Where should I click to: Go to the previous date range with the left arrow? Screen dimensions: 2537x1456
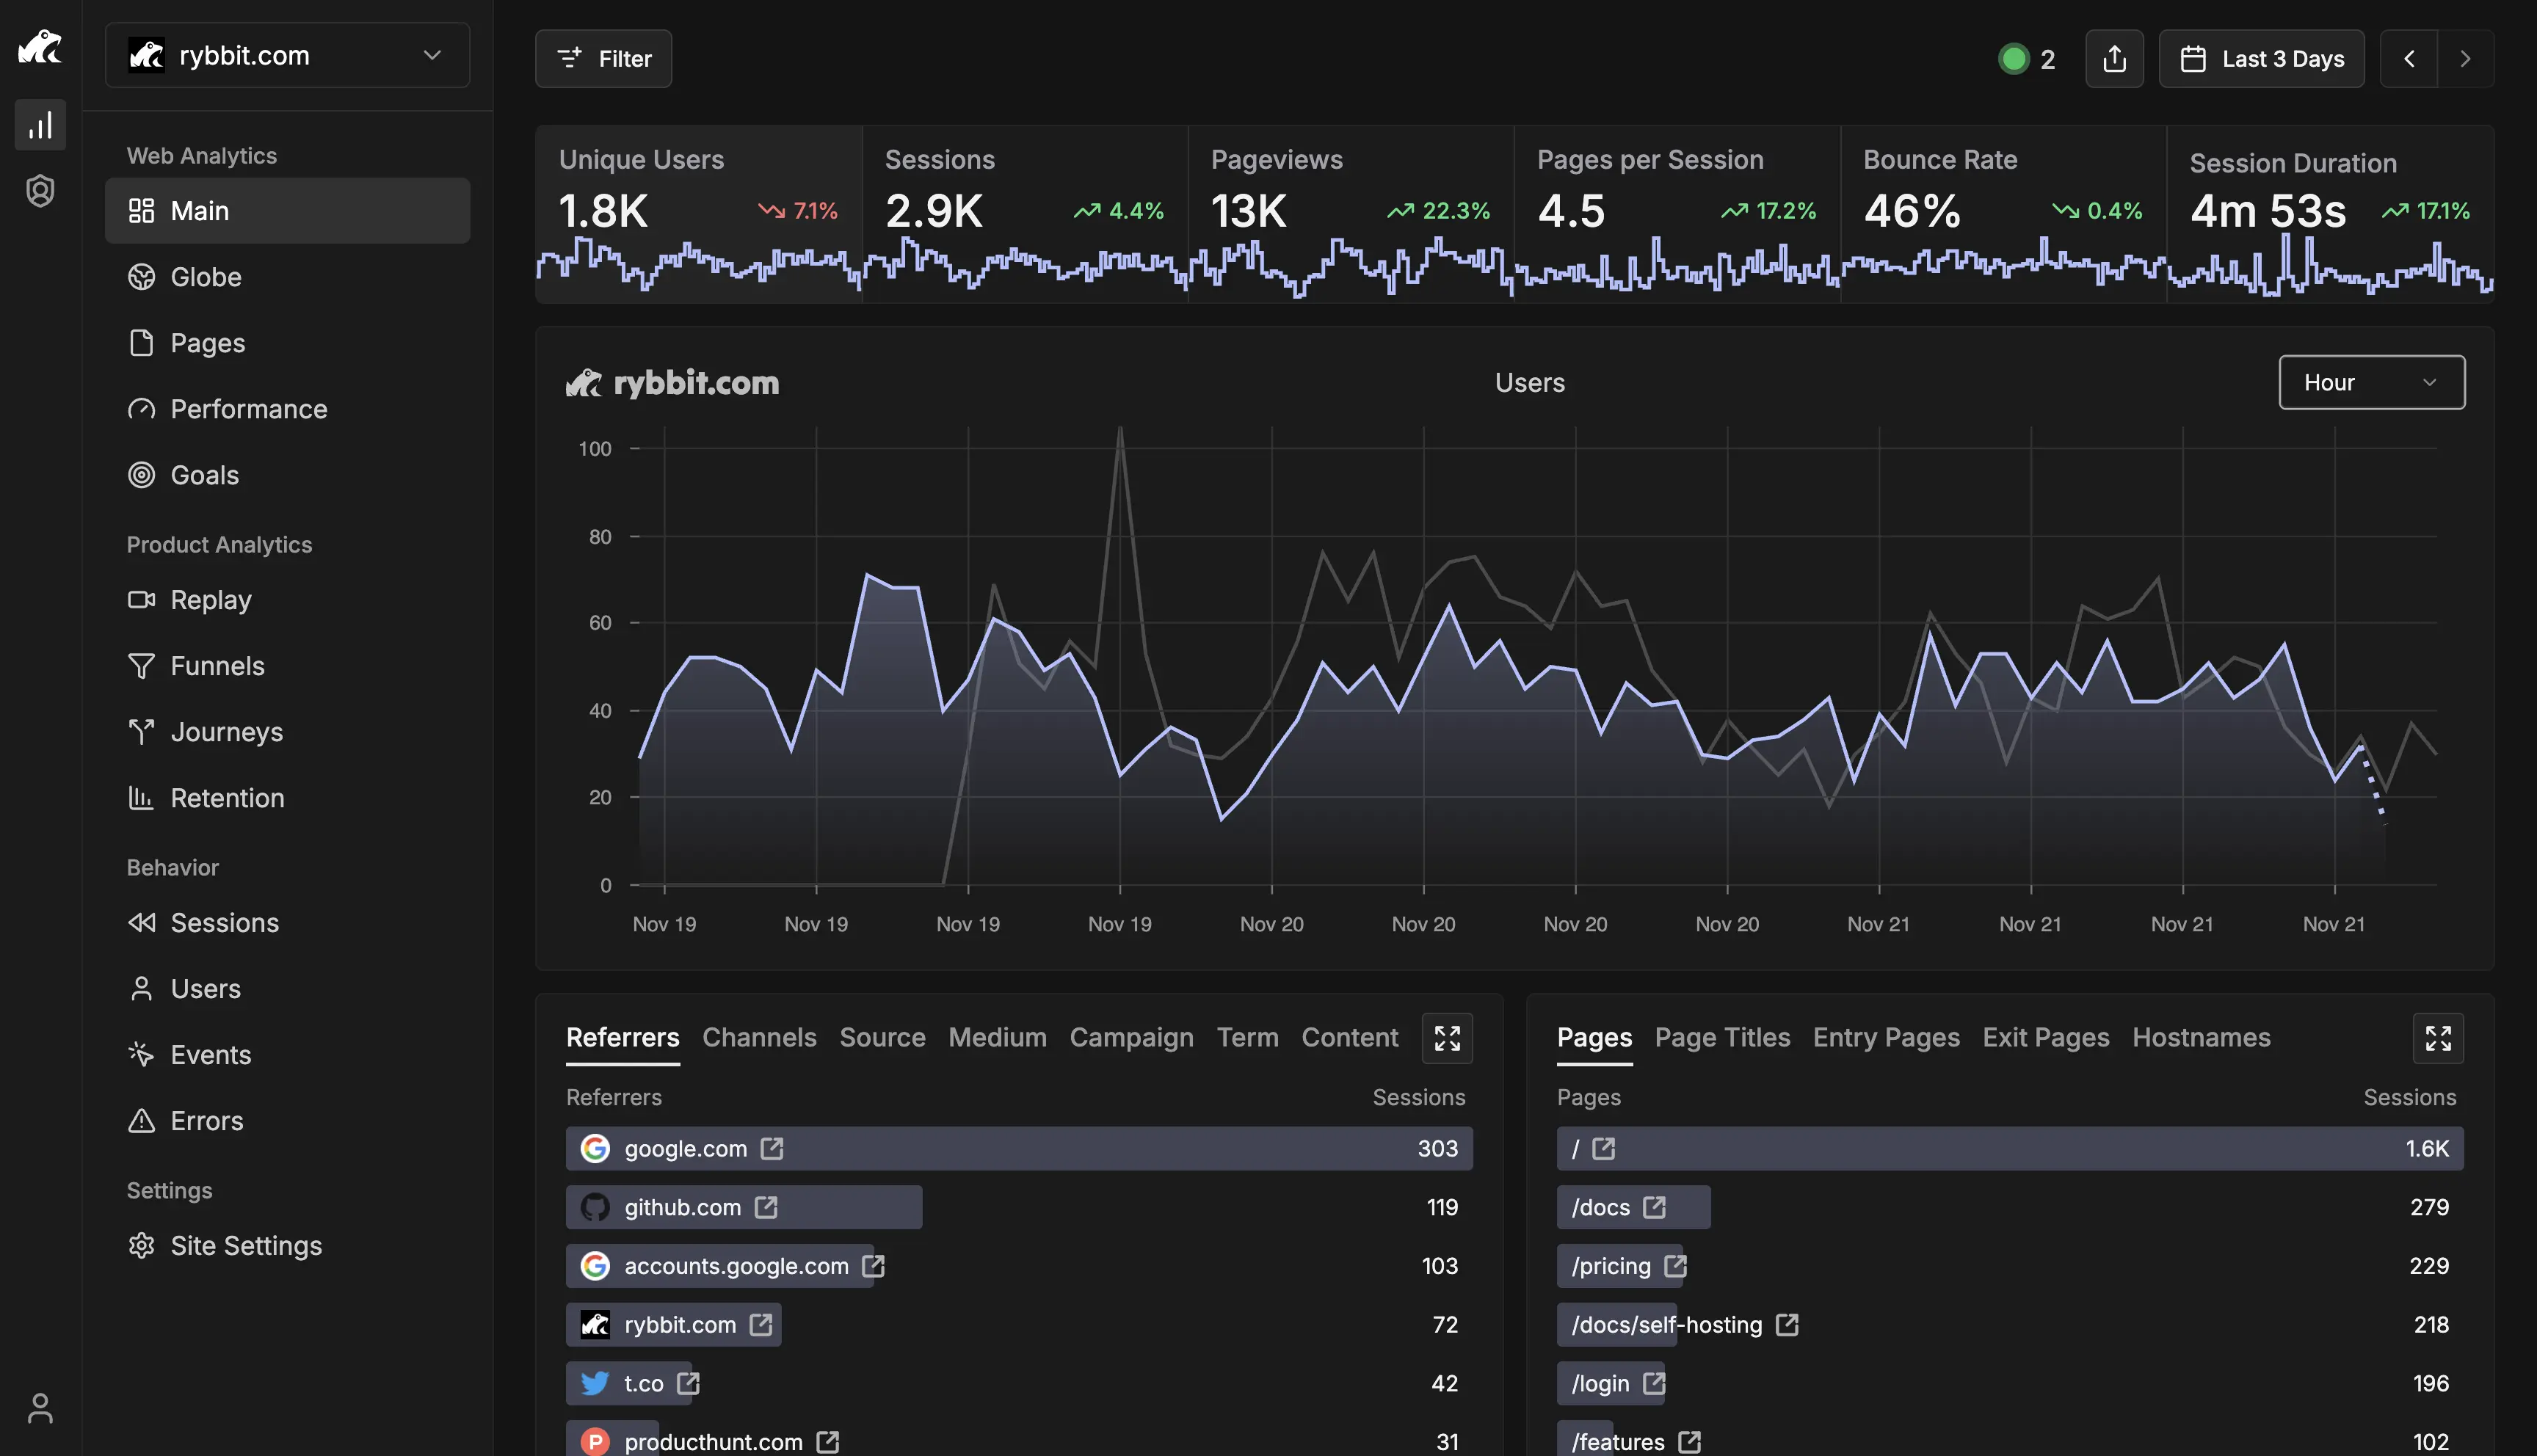(2408, 59)
